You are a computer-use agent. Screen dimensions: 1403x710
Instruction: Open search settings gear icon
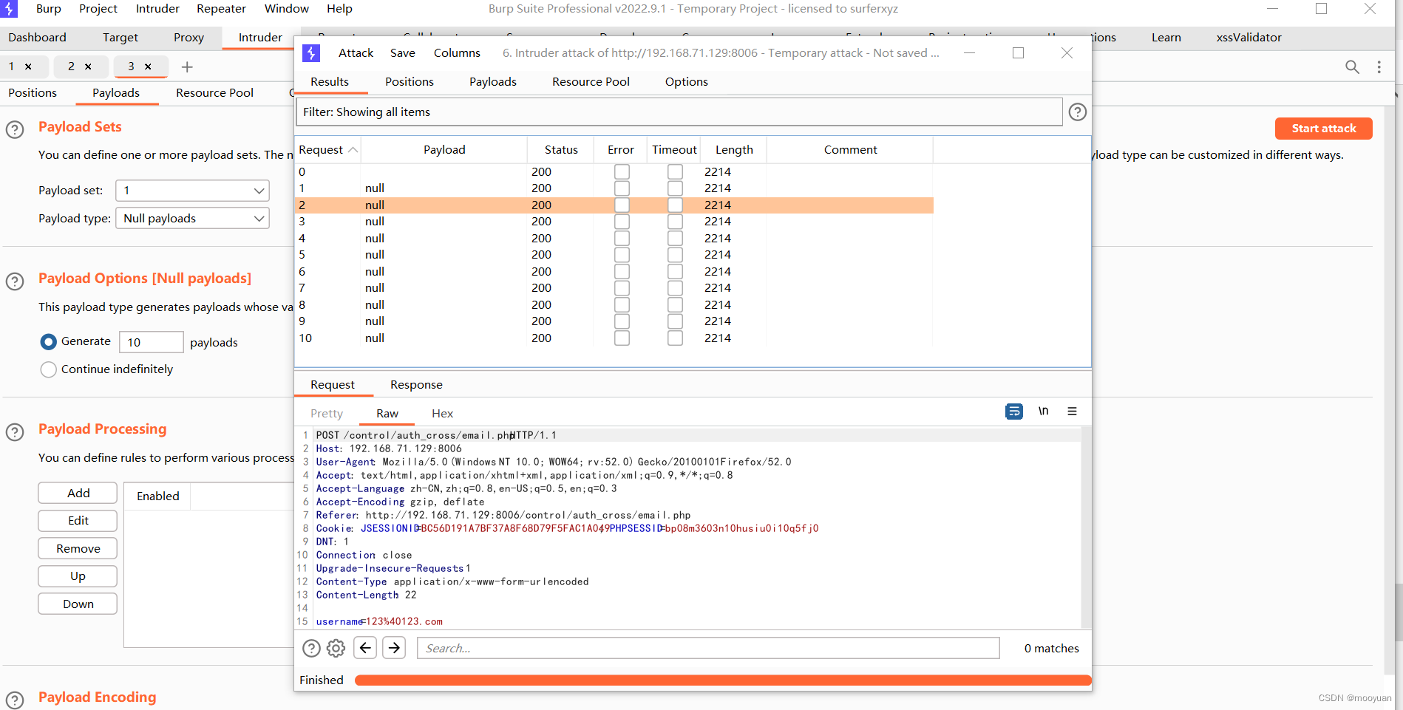pos(336,648)
